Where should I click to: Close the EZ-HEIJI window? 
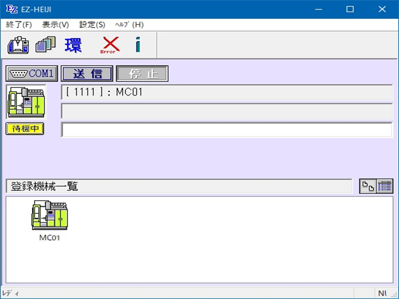coord(382,9)
